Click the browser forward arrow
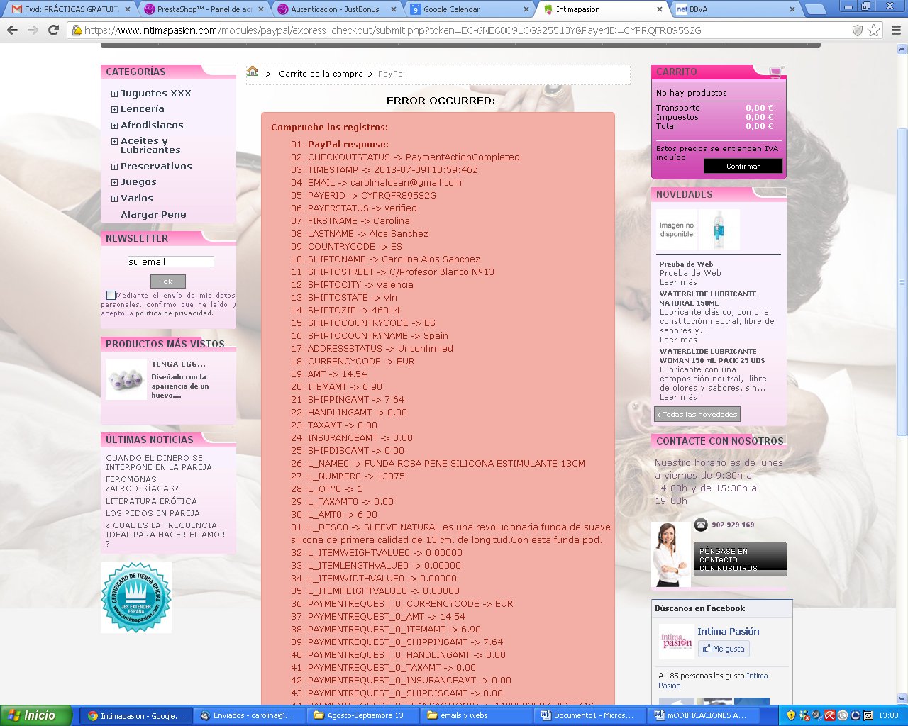Viewport: 908px width, 726px height. point(33,30)
